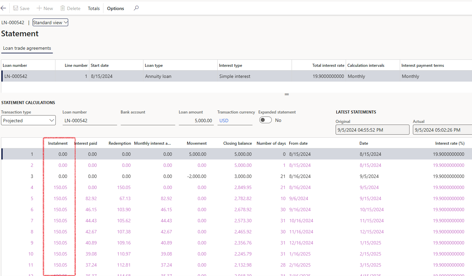Click the Loan type column header

pos(180,65)
